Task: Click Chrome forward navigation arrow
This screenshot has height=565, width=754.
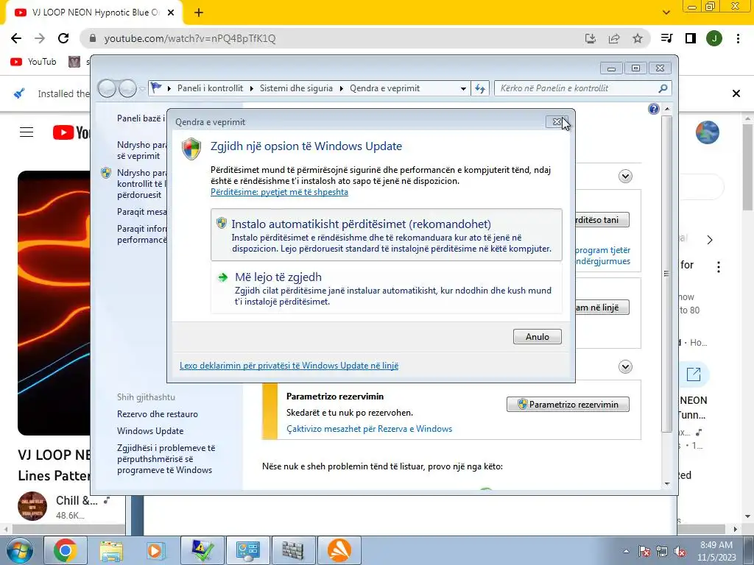Action: [40, 38]
